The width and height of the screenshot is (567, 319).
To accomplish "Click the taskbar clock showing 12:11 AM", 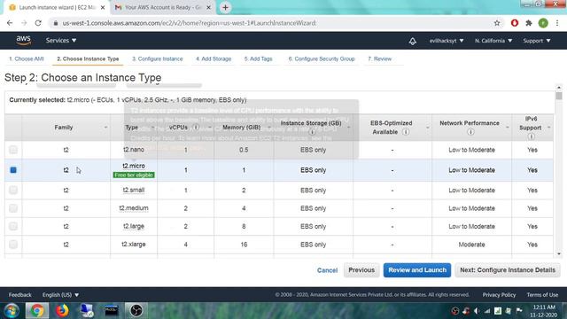I will click(543, 311).
